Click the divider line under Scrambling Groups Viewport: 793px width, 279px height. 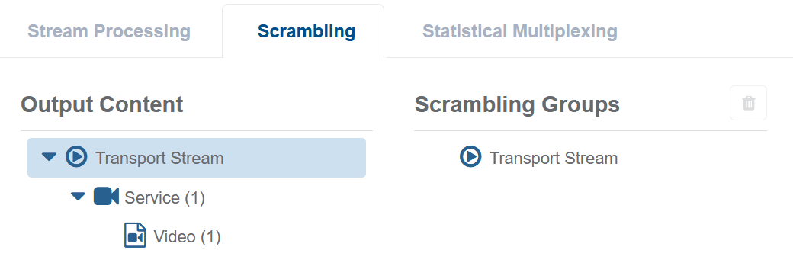[x=591, y=131]
